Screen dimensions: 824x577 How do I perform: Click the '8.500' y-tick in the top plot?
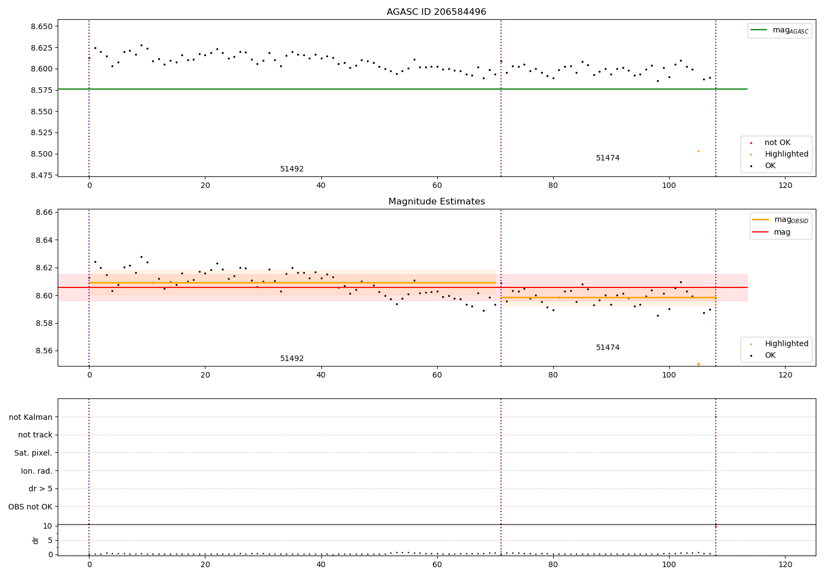coord(41,154)
